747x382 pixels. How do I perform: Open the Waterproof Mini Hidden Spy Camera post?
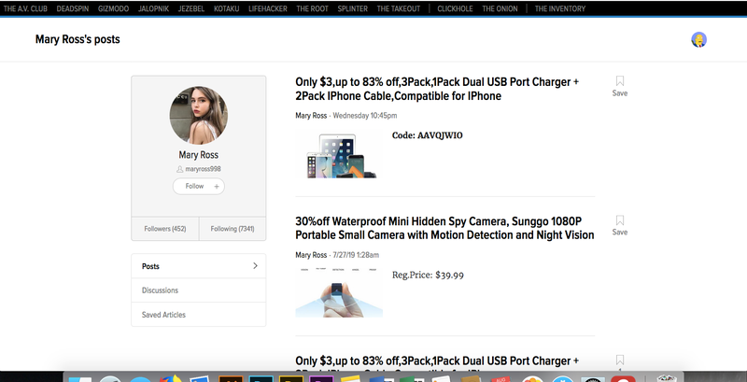444,228
